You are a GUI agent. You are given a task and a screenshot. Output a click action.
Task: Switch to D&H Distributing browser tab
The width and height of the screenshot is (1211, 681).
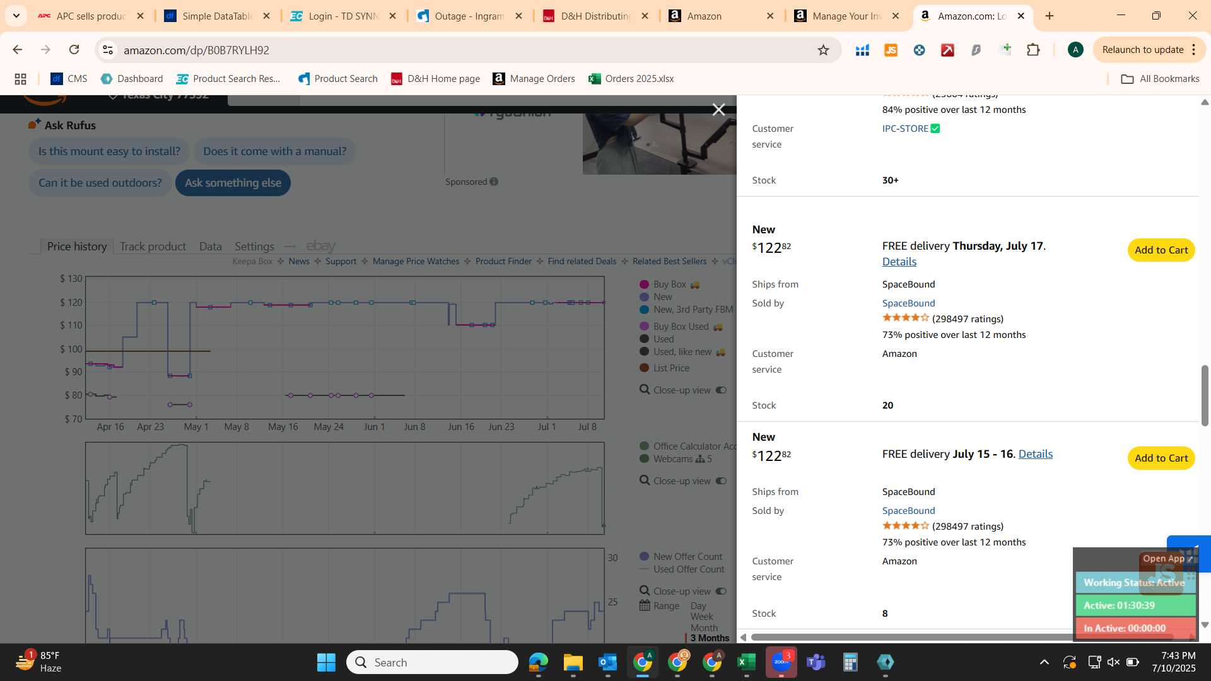[595, 16]
